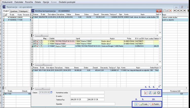
Task: Confirm with the V redu button
Action: [144, 104]
